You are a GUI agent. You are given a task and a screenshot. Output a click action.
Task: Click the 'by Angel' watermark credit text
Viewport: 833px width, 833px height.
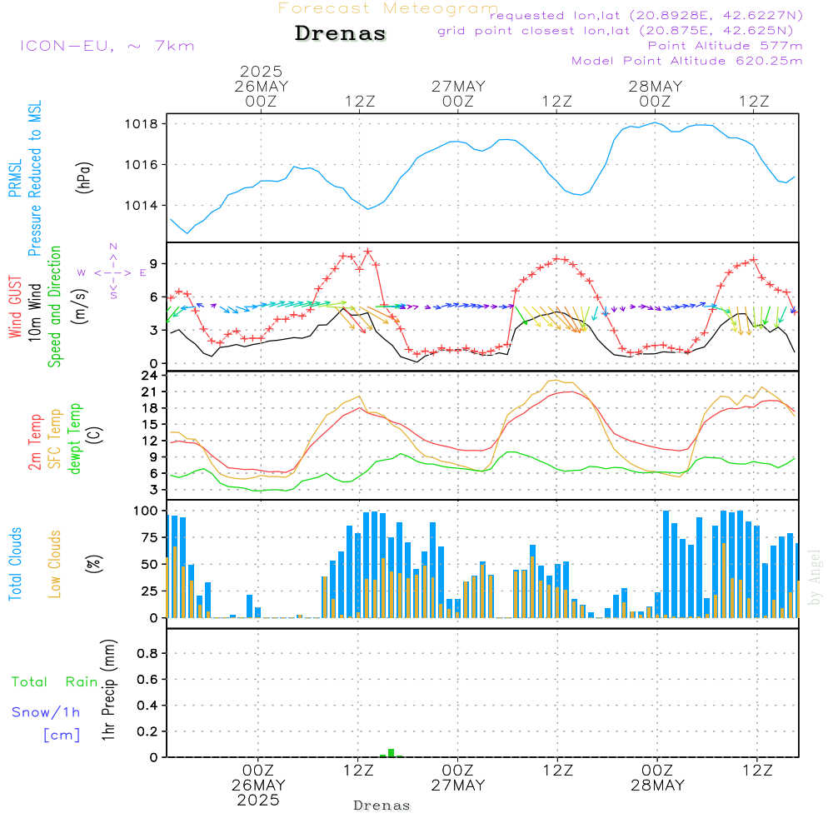815,577
